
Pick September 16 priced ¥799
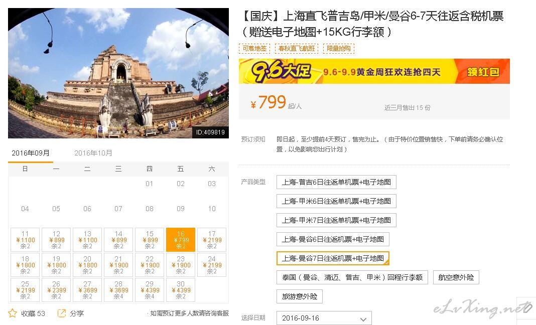(x=181, y=240)
